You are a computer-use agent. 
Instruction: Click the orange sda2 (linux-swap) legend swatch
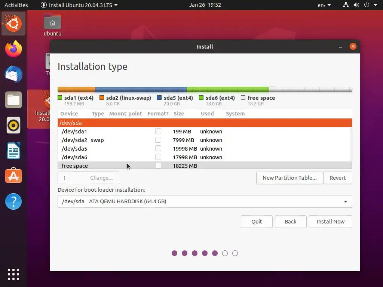pos(102,98)
